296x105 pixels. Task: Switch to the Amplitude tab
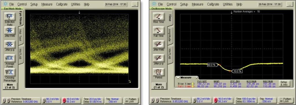(170, 35)
